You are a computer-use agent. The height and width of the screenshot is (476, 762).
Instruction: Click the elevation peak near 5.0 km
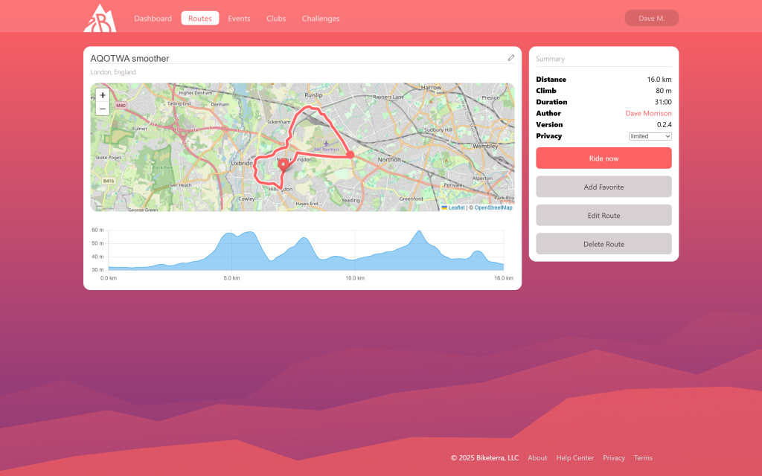tap(229, 234)
